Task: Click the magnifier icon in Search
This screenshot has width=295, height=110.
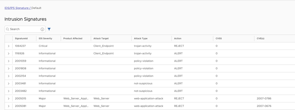Action: pyautogui.click(x=7, y=29)
